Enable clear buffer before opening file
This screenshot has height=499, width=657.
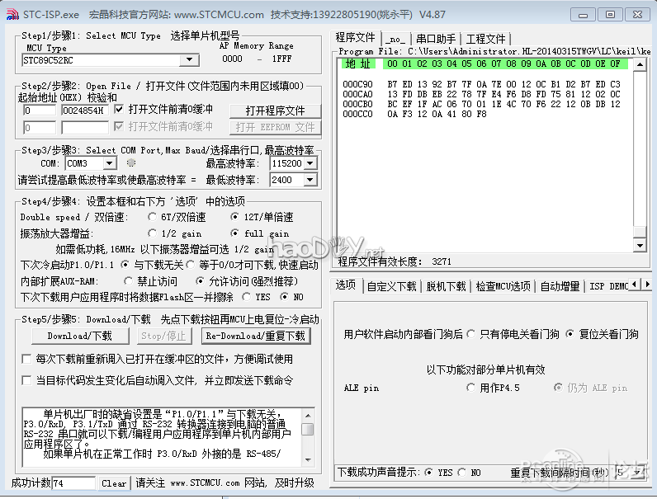click(119, 109)
